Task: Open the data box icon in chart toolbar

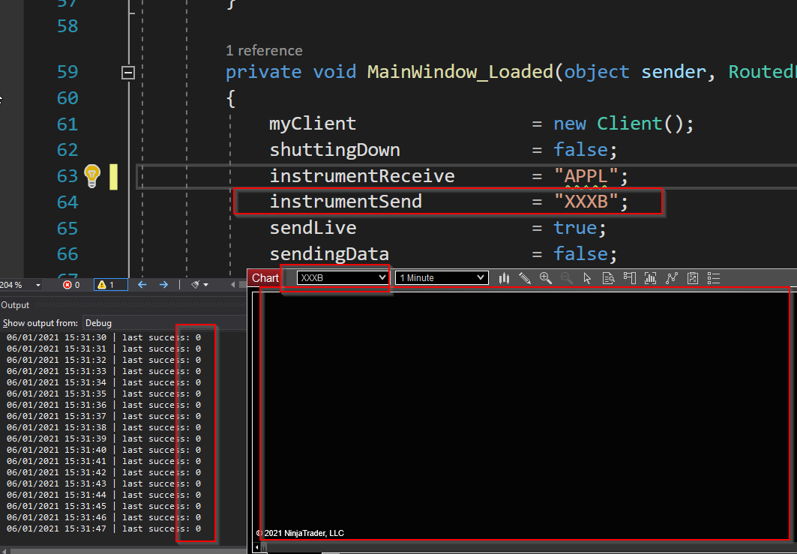Action: coord(608,278)
